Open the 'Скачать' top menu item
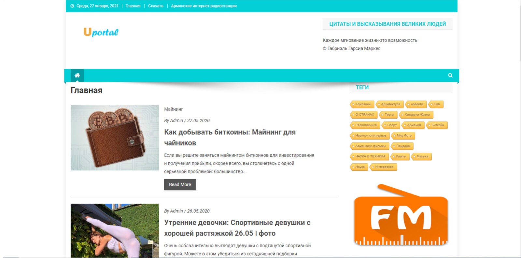Screen dimensions: 521x258 (x=156, y=6)
